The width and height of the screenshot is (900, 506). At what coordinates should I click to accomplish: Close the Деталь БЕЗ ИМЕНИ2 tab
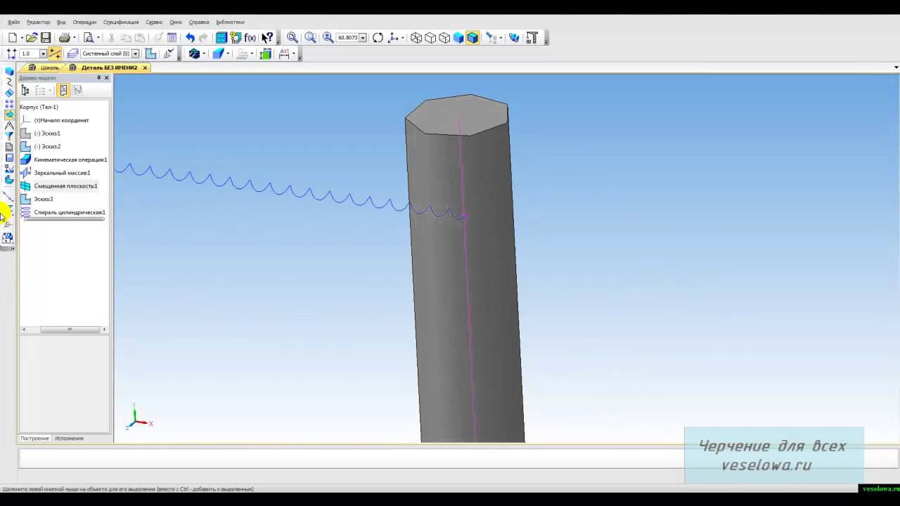pyautogui.click(x=145, y=67)
